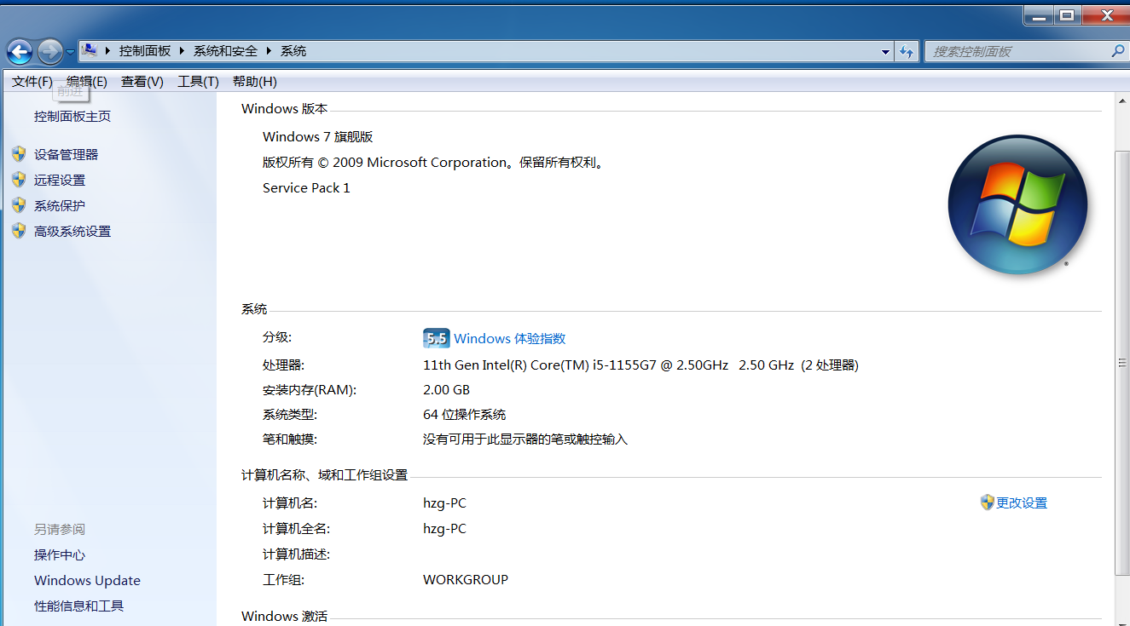The height and width of the screenshot is (626, 1130).
Task: Expand the arrow after 系统和安全 breadcrumb
Action: point(269,51)
